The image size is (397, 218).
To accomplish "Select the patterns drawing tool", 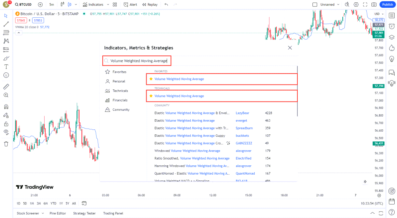I will coord(6,41).
